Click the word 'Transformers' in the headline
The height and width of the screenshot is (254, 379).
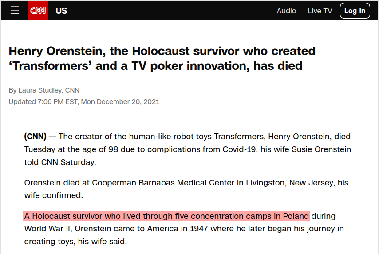pos(50,66)
